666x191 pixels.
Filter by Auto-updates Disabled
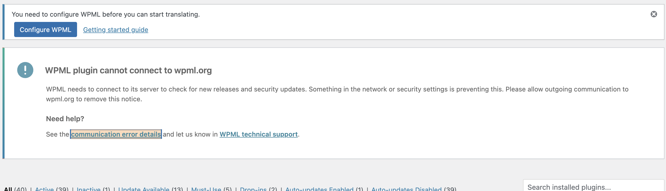pos(407,189)
